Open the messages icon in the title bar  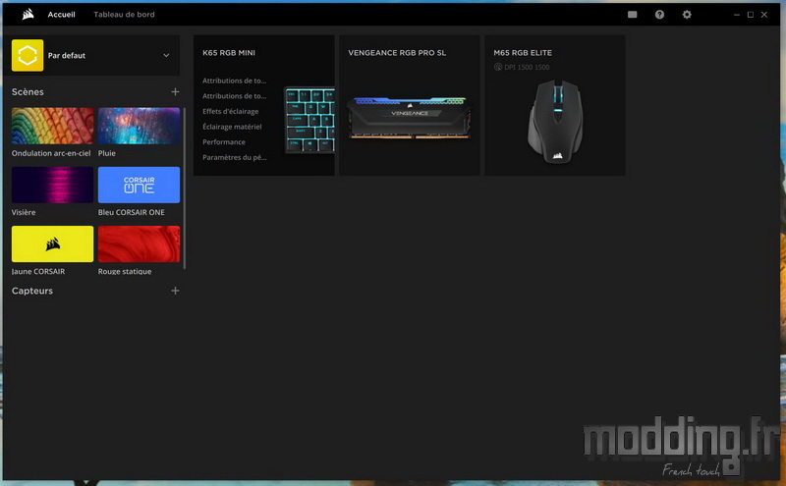tap(632, 15)
